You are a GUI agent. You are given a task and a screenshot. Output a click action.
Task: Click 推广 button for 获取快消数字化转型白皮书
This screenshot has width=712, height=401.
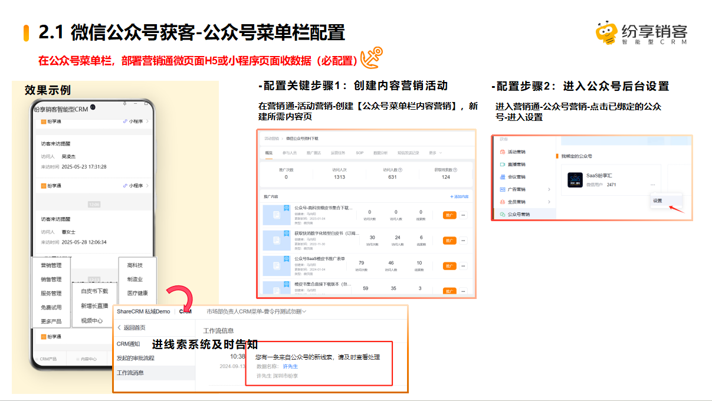[x=449, y=241]
